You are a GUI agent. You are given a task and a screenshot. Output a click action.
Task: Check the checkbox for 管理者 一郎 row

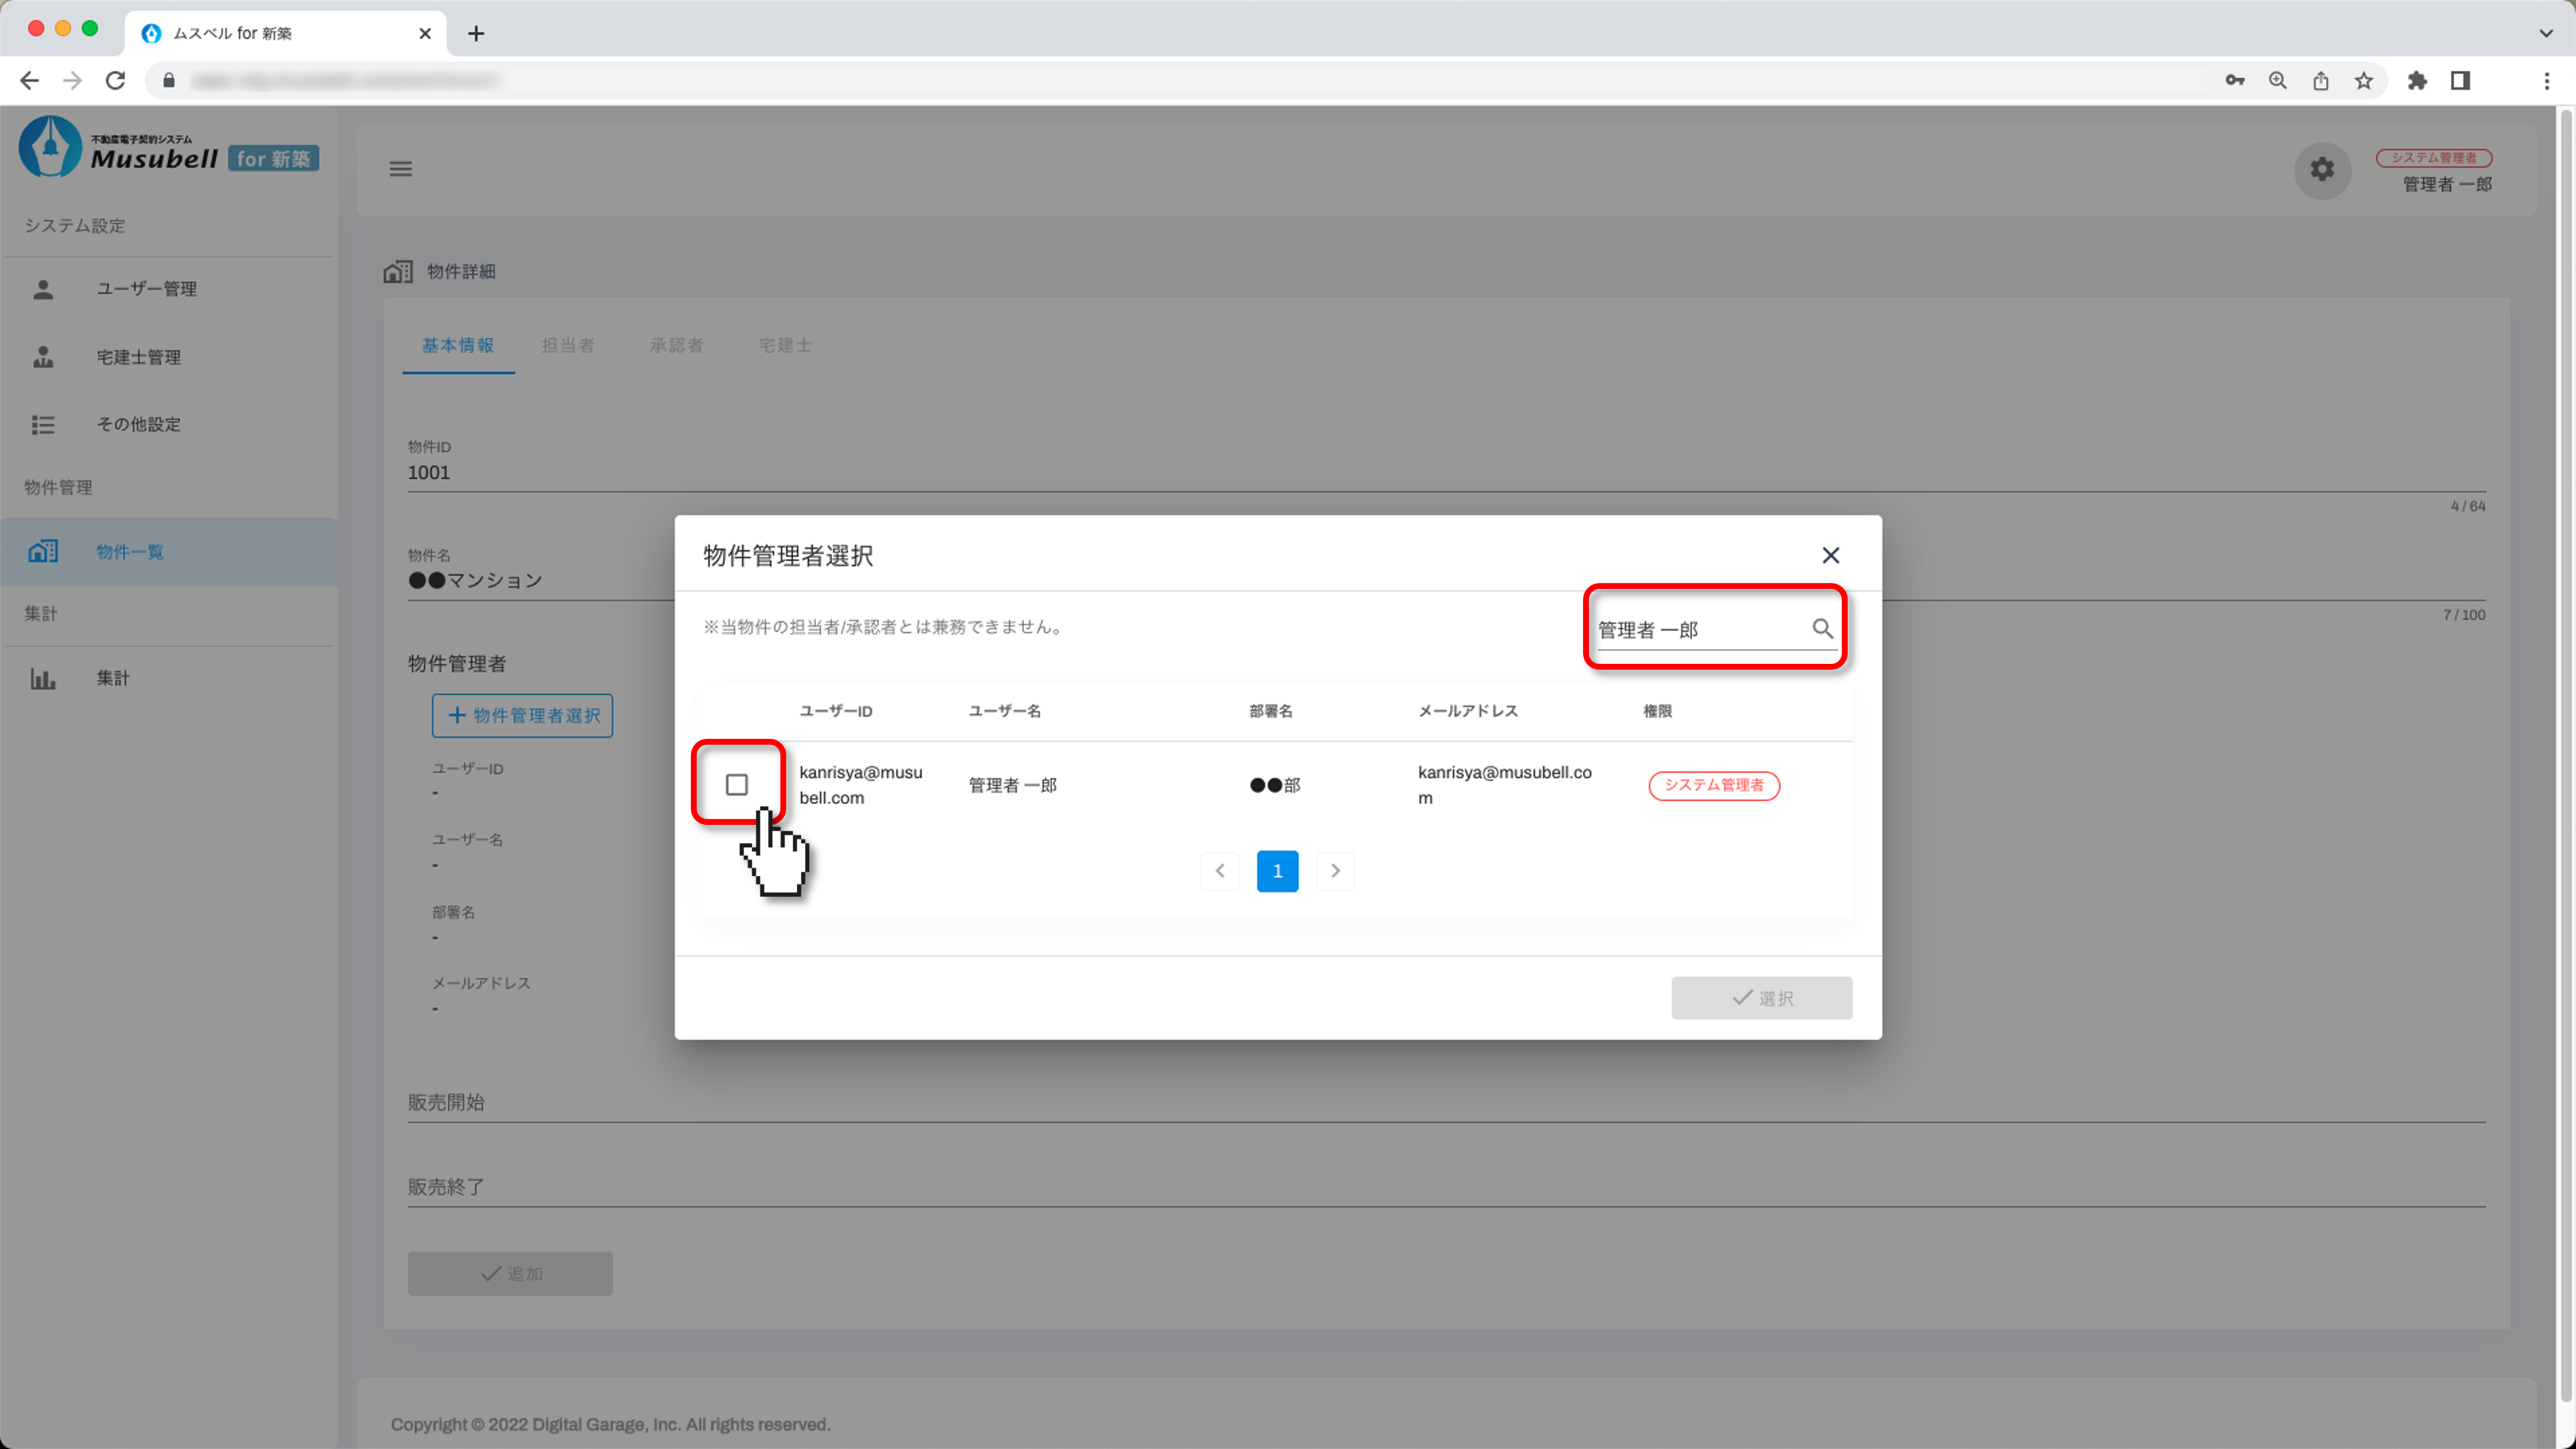(737, 785)
